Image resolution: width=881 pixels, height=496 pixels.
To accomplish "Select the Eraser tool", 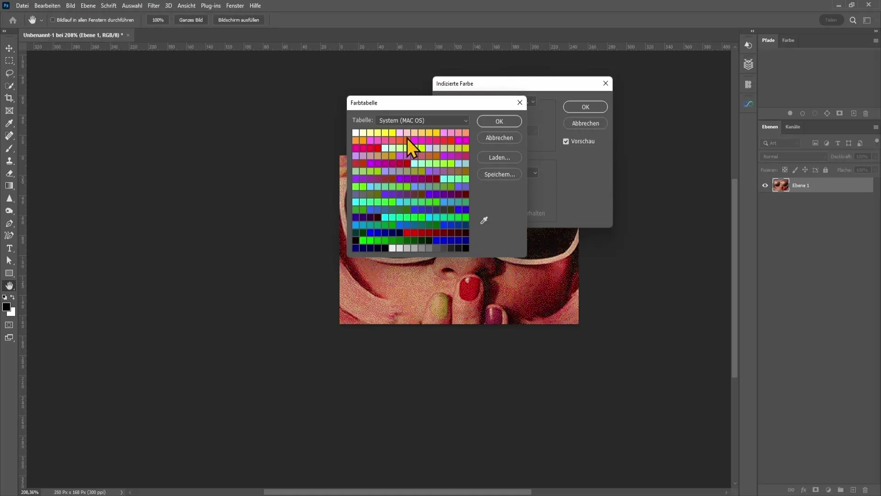I will tap(9, 174).
